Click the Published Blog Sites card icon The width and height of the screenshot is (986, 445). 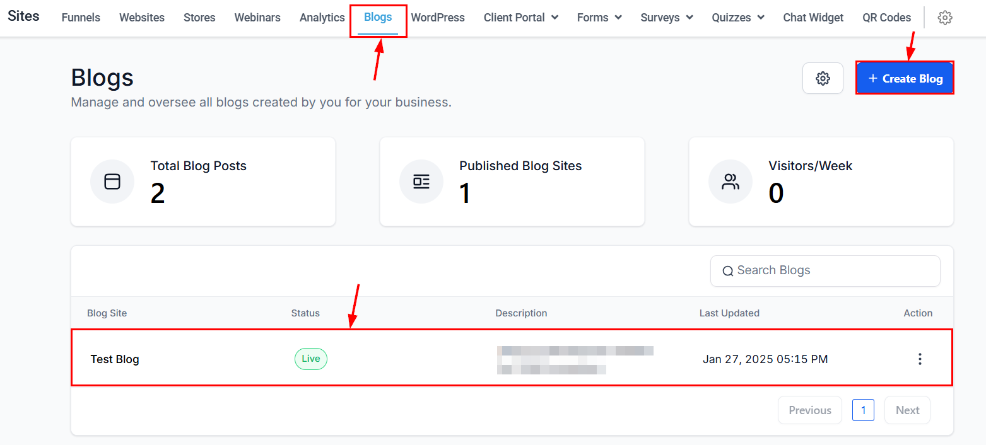click(421, 182)
